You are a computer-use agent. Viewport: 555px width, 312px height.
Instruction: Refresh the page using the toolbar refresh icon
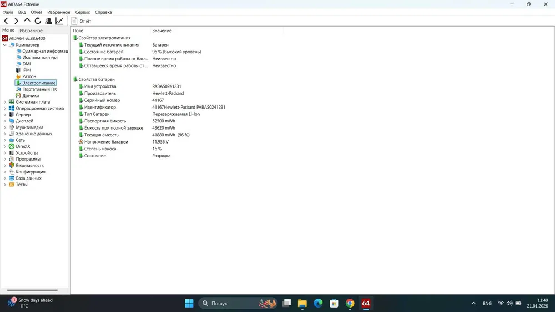point(38,21)
